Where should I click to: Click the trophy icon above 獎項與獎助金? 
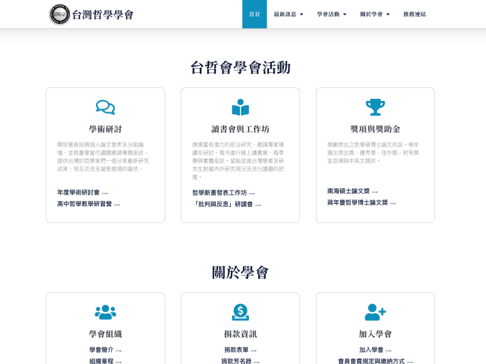[x=375, y=107]
